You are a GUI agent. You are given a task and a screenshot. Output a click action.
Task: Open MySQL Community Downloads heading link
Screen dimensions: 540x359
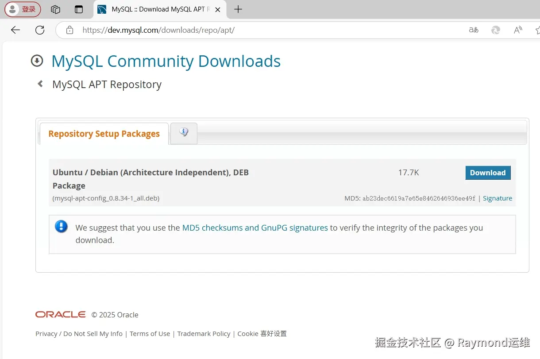(166, 61)
